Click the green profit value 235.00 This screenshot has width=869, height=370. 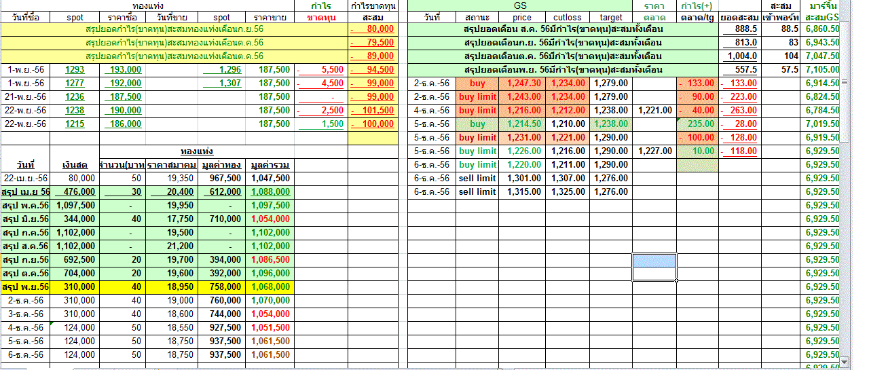tap(697, 124)
